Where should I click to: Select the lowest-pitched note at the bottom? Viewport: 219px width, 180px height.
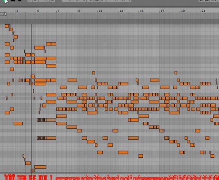point(32,171)
